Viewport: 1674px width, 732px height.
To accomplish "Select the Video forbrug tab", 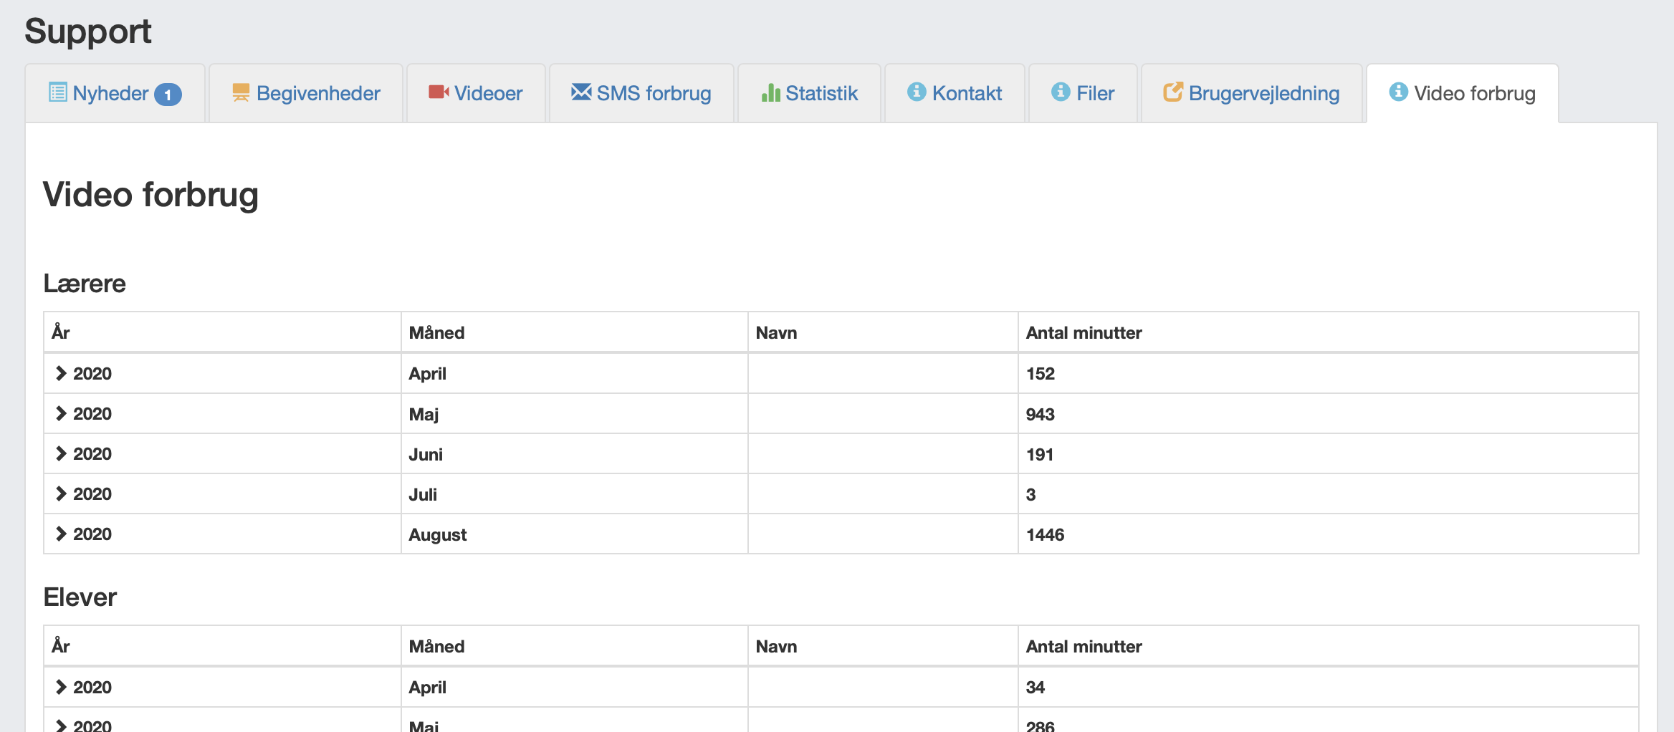I will [1463, 93].
